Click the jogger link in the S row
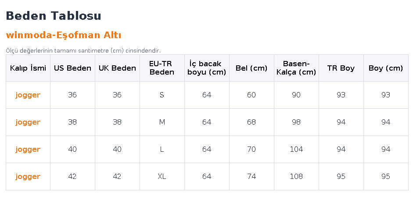413x200 pixels. pyautogui.click(x=28, y=95)
